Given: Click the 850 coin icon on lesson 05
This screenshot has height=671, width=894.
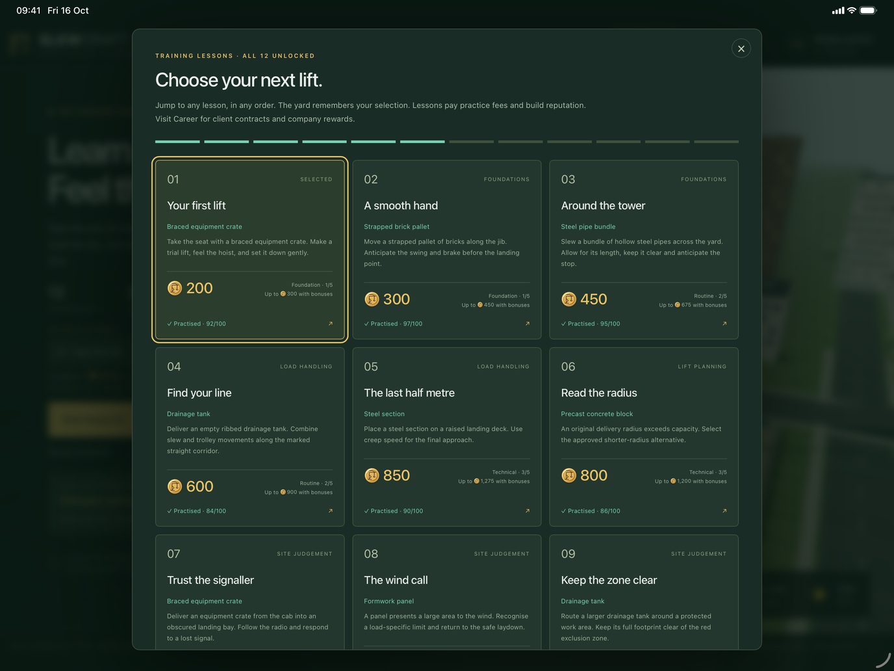Looking at the screenshot, I should (x=372, y=475).
